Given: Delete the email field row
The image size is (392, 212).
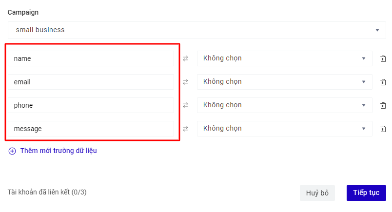Looking at the screenshot, I should tap(383, 82).
